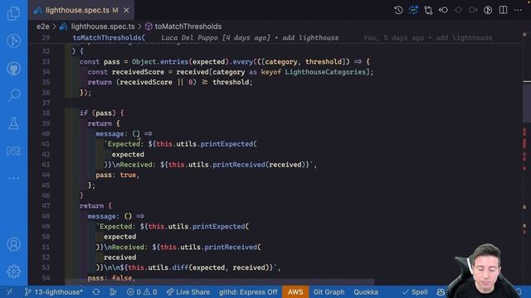Click 'receivedScore' in return on line 35

coord(146,82)
